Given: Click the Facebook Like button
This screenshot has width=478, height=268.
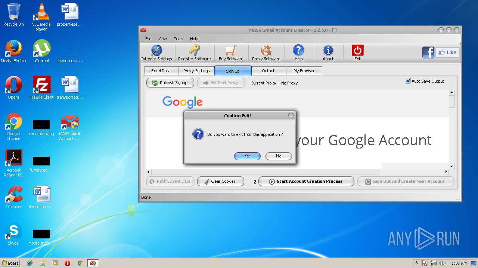Looking at the screenshot, I should coord(447,52).
